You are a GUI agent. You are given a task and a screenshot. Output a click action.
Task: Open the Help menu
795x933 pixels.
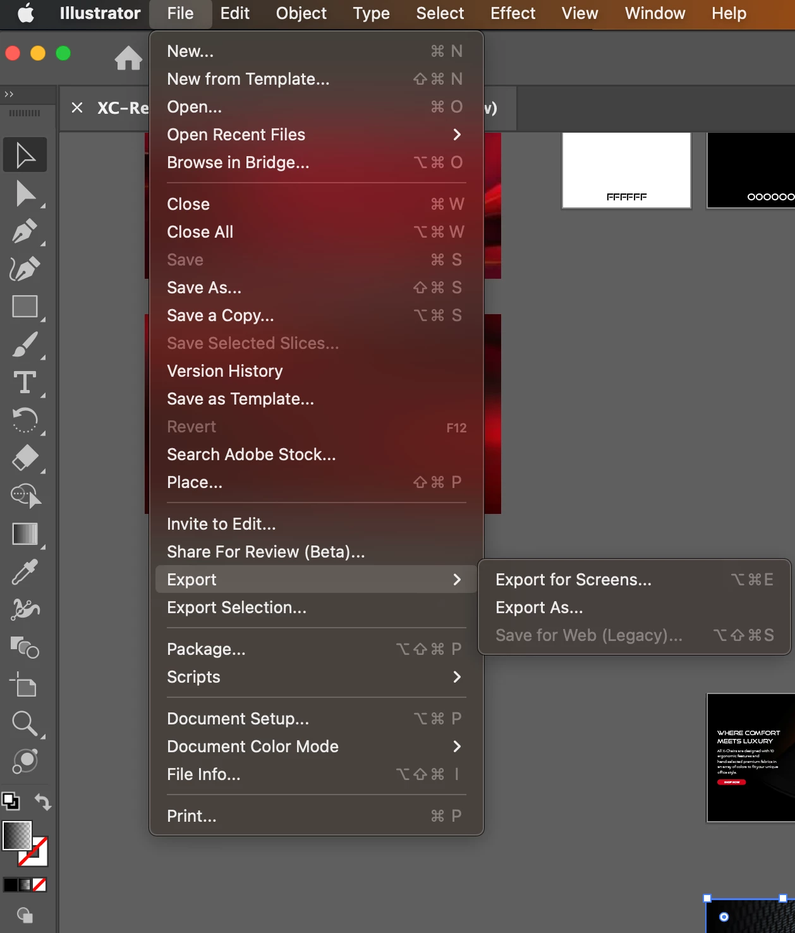(729, 13)
